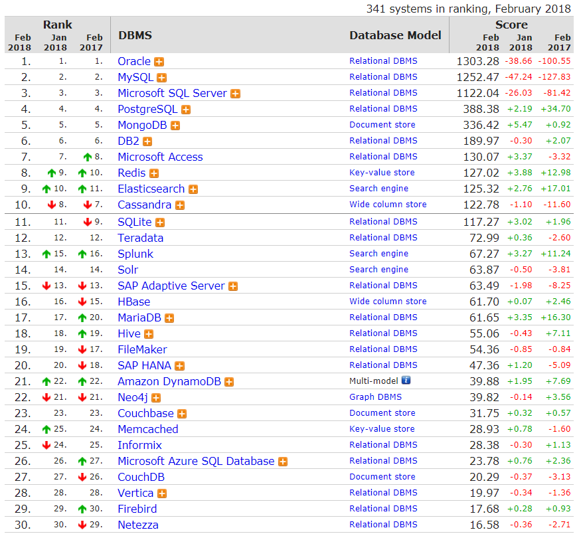The height and width of the screenshot is (534, 581).
Task: Click the Score column header
Action: click(x=511, y=25)
